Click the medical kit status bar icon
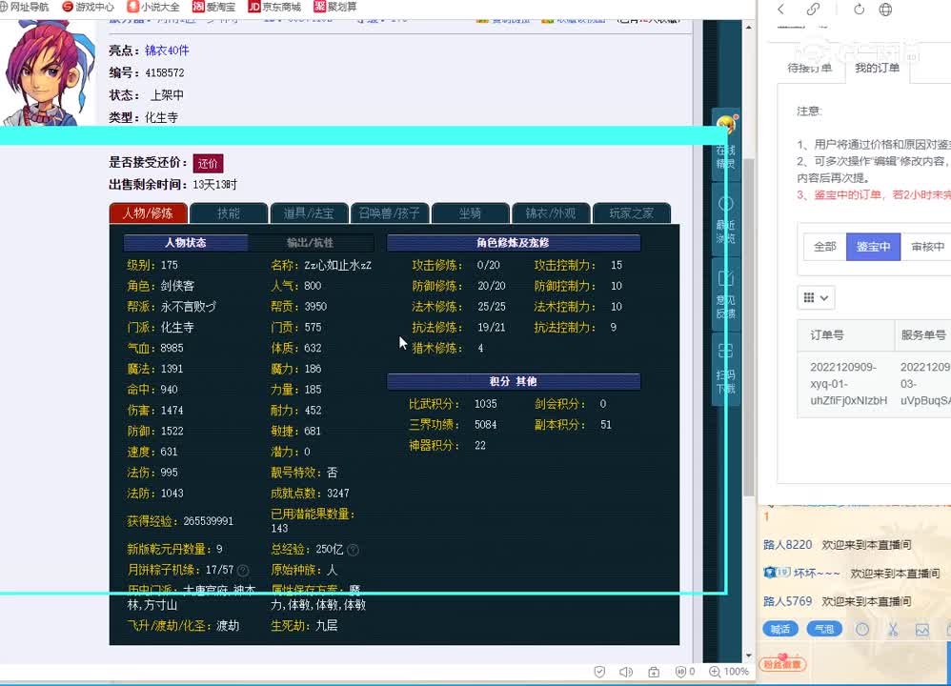The image size is (951, 686). click(653, 672)
